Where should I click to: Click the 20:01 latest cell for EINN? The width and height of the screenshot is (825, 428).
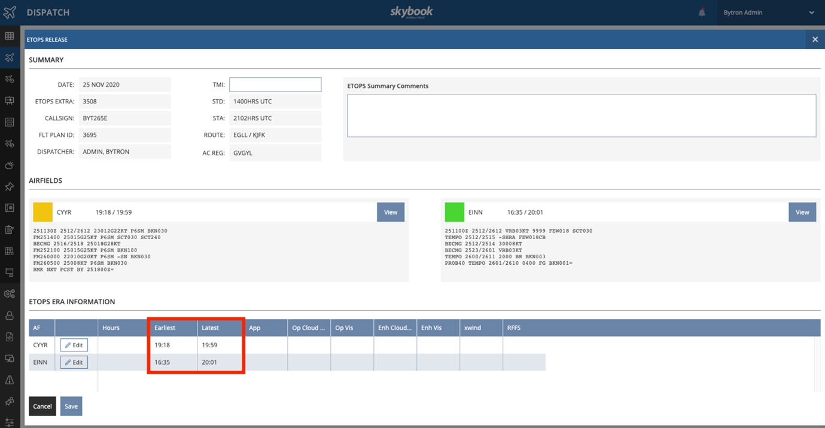pos(220,362)
